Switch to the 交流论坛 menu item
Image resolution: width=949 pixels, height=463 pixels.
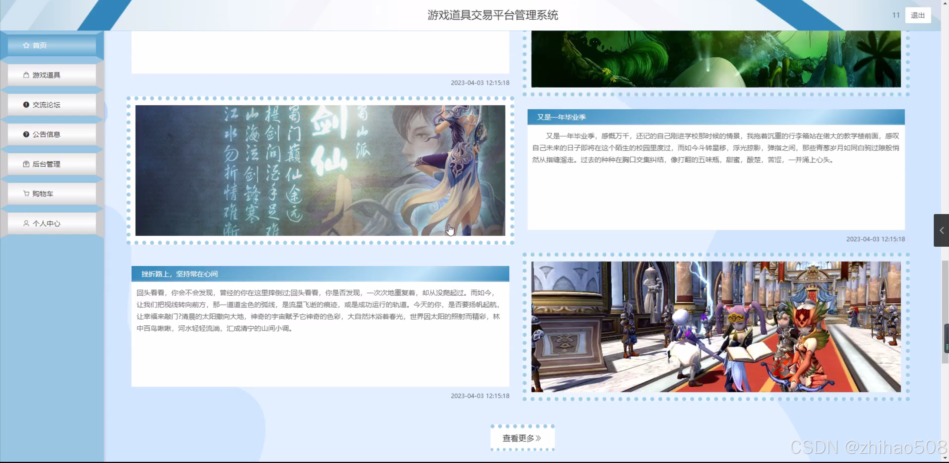tap(45, 104)
